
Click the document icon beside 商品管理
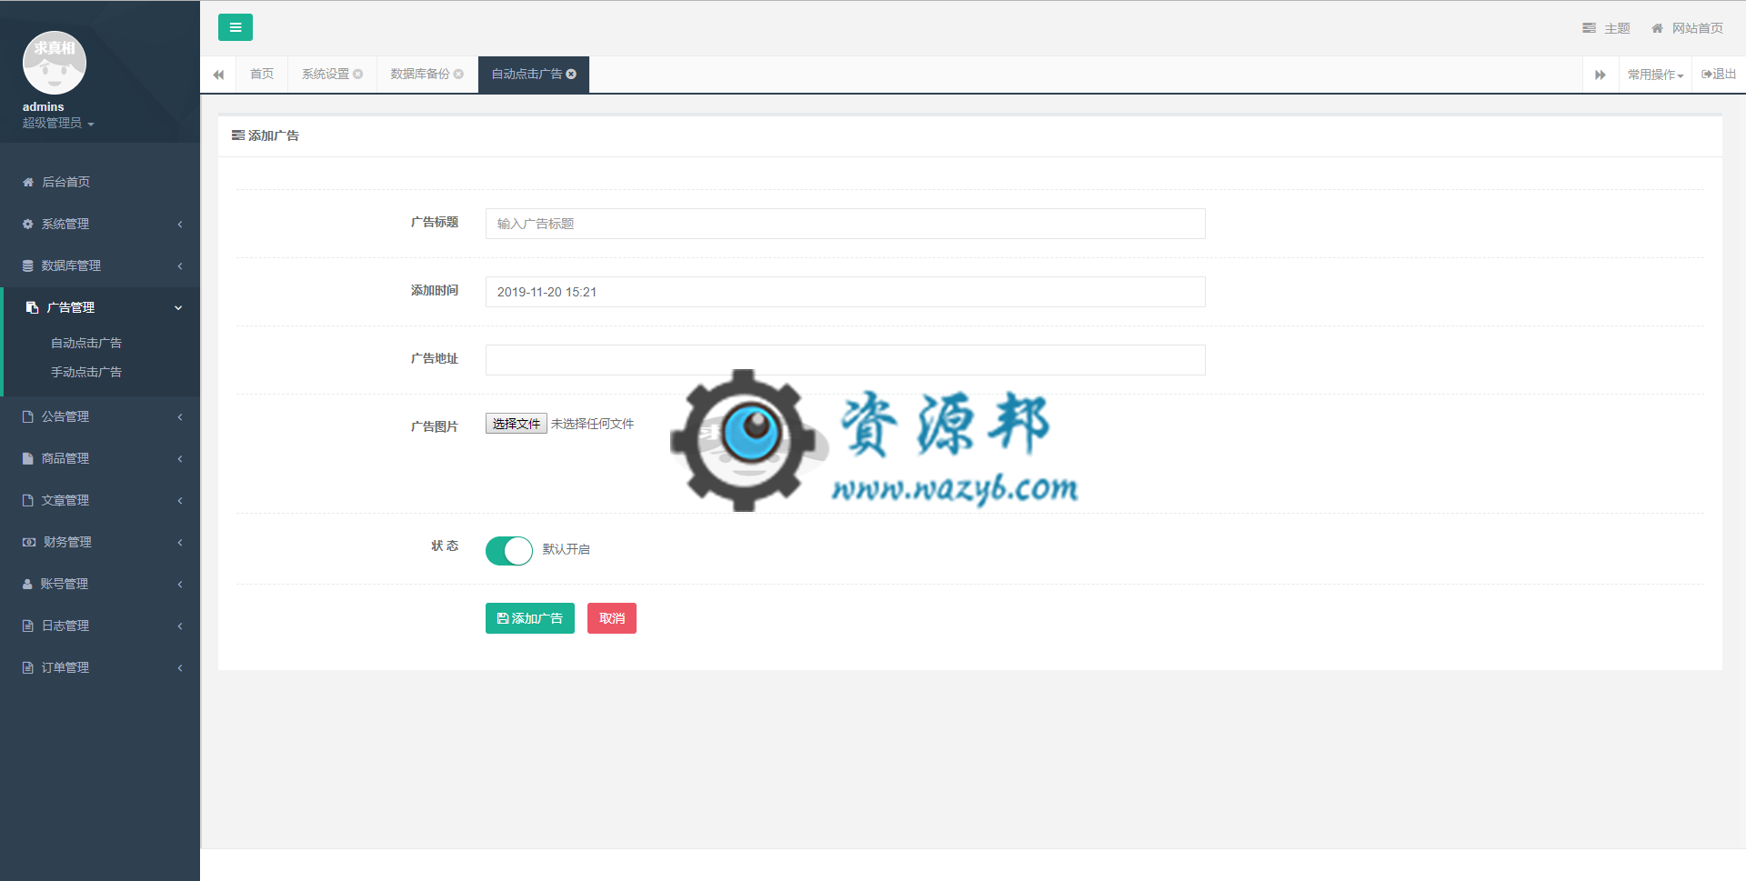(28, 458)
